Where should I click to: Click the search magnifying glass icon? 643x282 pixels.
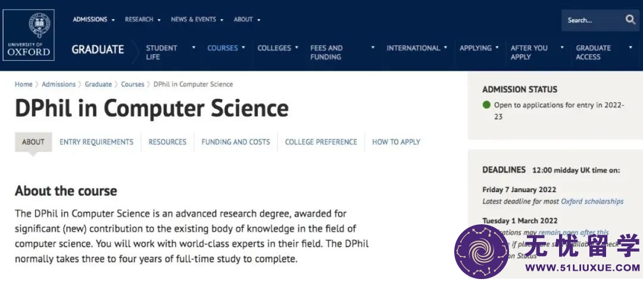(630, 20)
